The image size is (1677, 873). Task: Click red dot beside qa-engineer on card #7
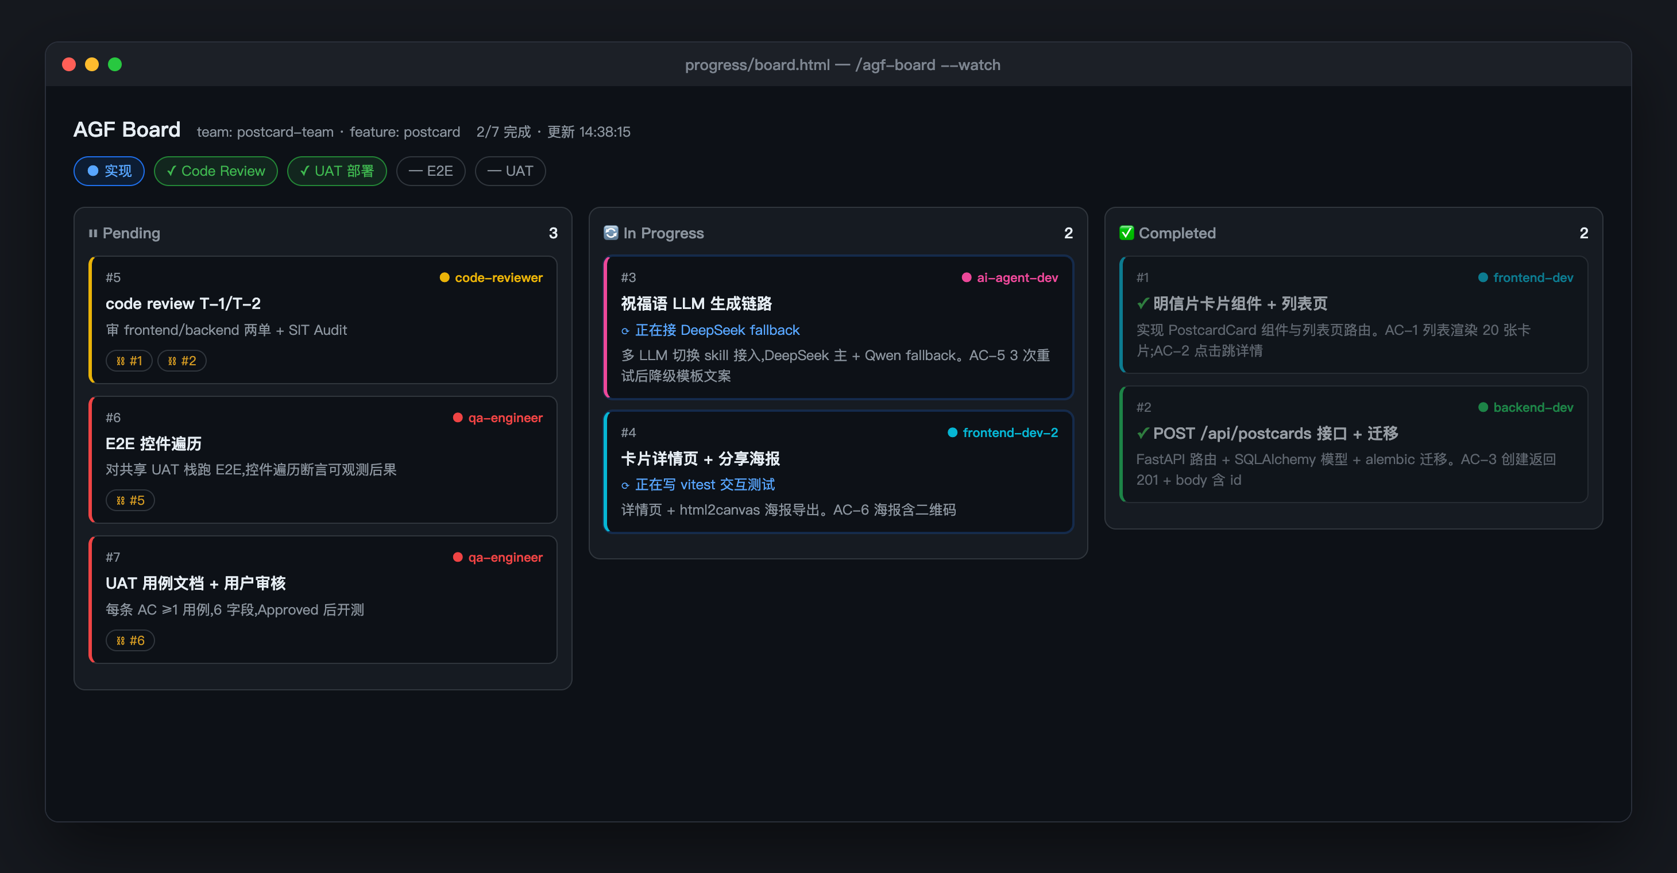[458, 557]
